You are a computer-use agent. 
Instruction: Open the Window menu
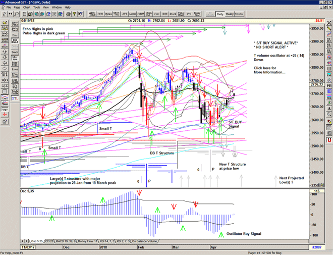coord(57,8)
